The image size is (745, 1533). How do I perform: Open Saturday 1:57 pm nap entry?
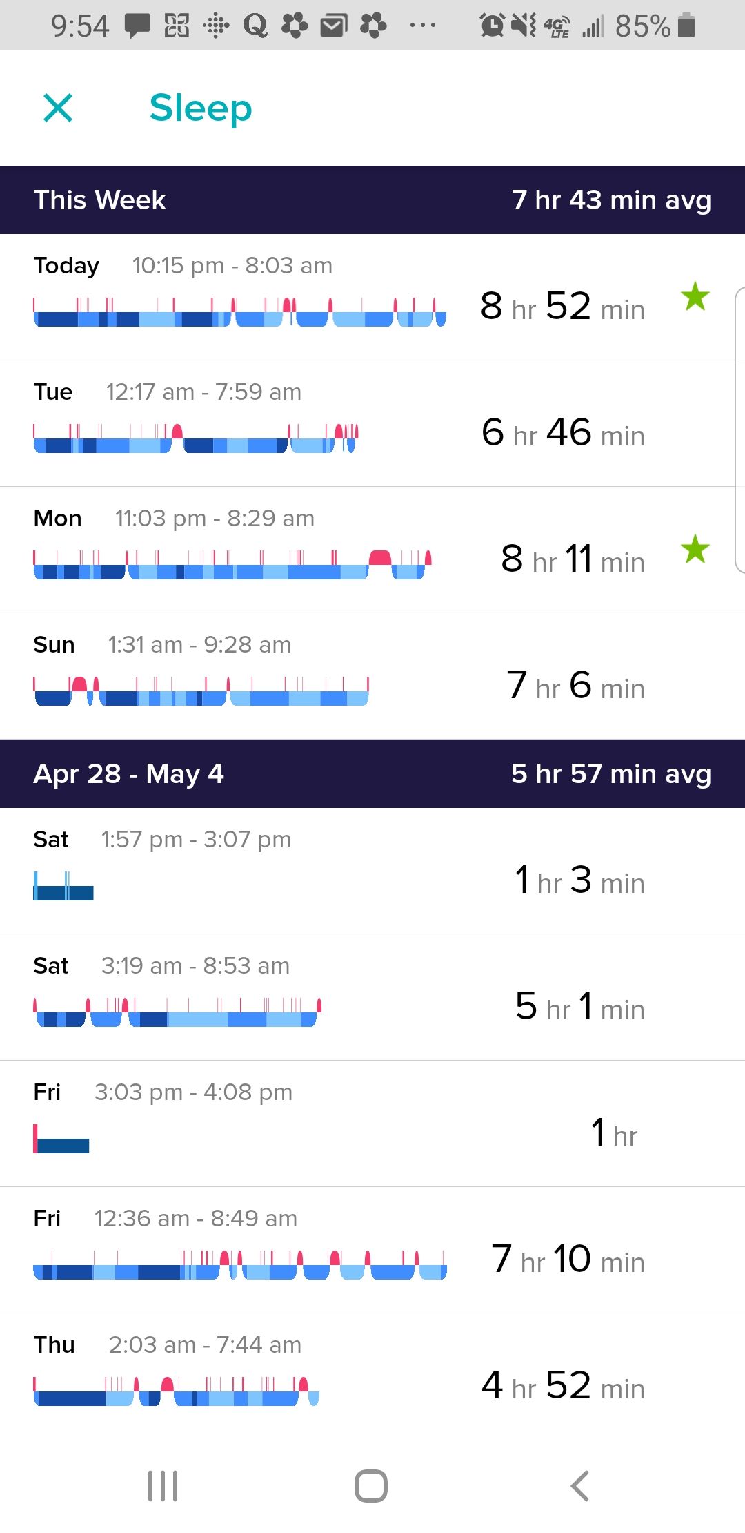pyautogui.click(x=372, y=871)
